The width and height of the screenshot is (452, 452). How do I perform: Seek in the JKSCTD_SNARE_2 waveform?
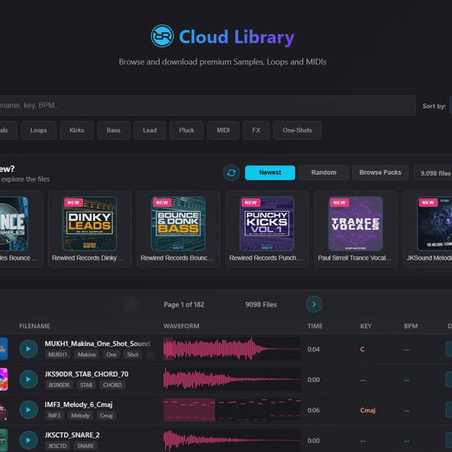click(x=232, y=440)
